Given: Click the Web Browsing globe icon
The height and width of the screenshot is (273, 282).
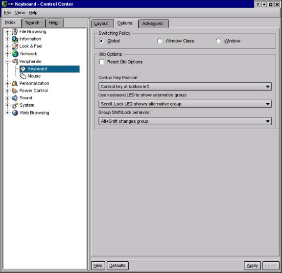Looking at the screenshot, I should [15, 113].
